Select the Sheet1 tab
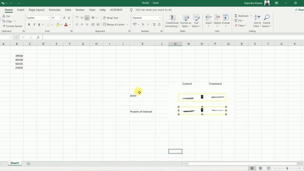The height and width of the screenshot is (171, 304). [x=15, y=163]
